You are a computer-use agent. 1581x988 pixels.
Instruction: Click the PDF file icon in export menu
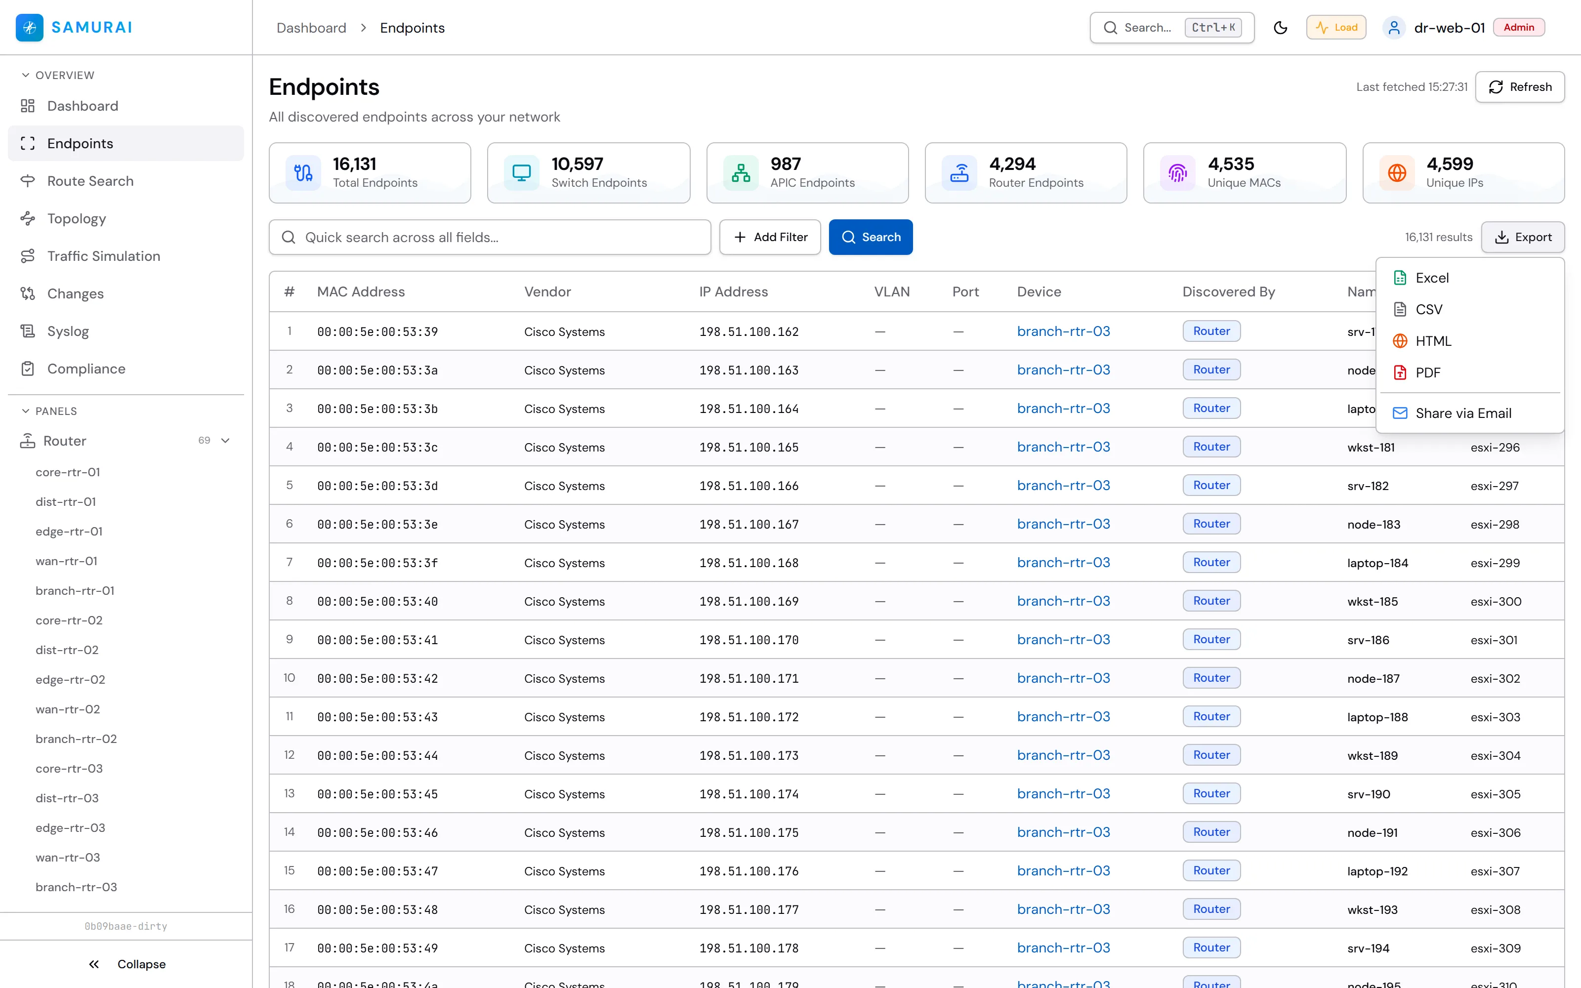pyautogui.click(x=1400, y=372)
